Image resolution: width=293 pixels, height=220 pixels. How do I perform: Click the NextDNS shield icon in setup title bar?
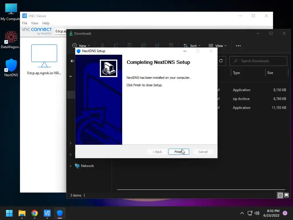78,51
